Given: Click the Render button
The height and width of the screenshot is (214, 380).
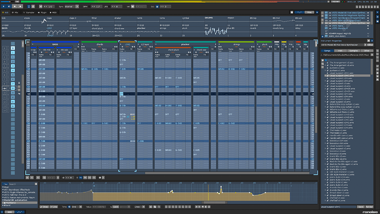Looking at the screenshot, I should pyautogui.click(x=369, y=207).
